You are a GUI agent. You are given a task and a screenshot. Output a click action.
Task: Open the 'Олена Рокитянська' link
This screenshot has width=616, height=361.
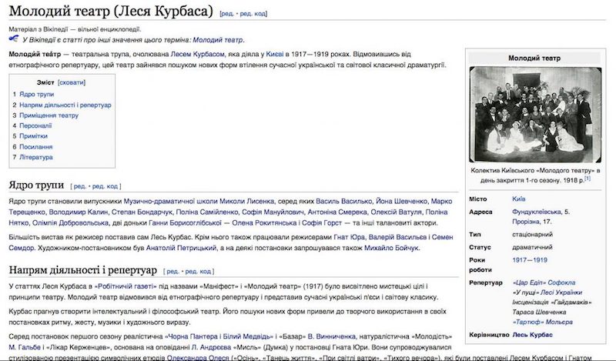click(x=264, y=223)
